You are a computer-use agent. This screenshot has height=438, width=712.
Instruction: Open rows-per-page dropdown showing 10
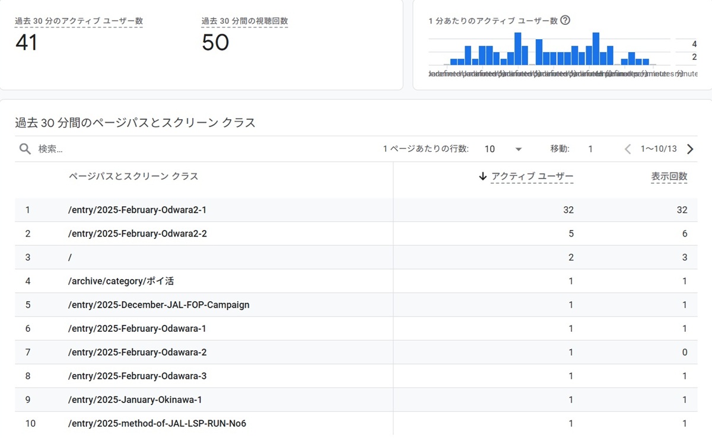point(503,149)
